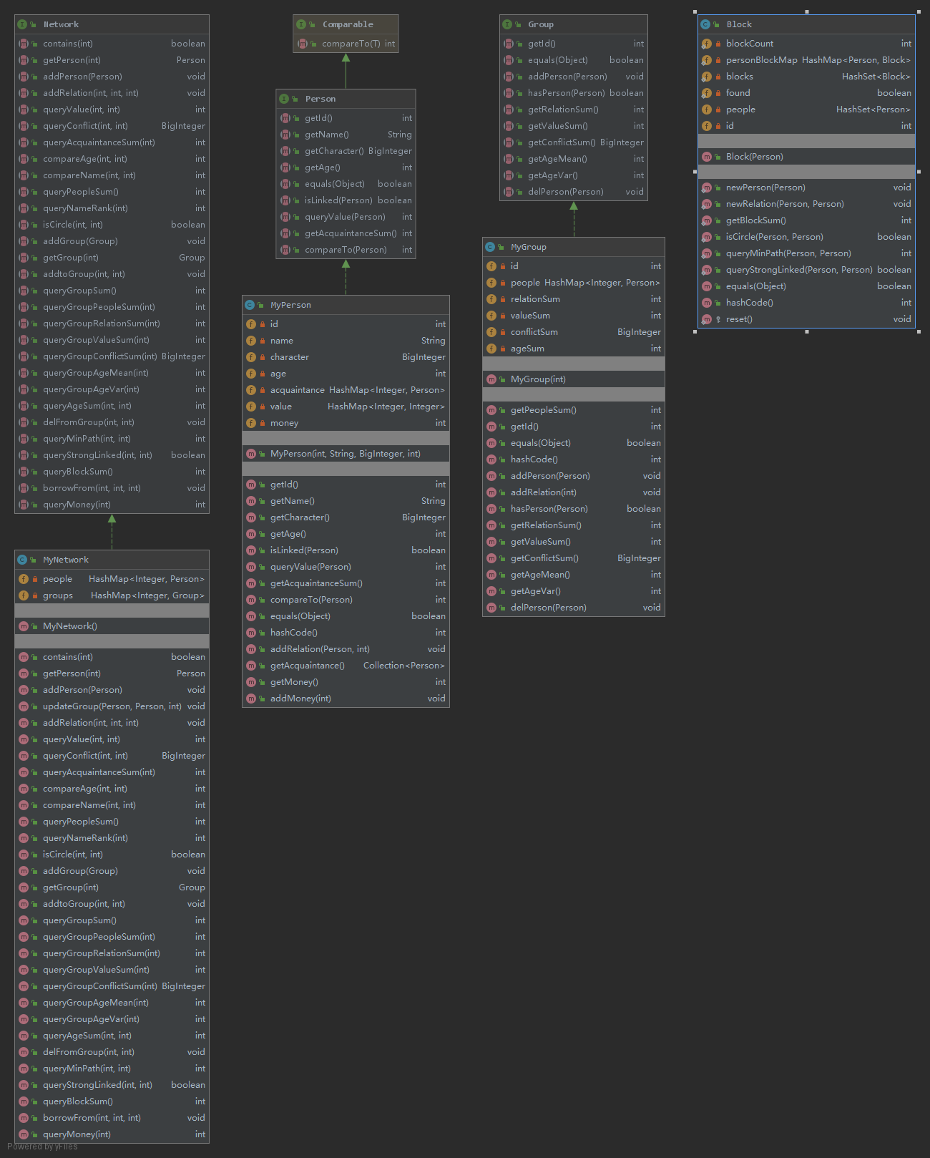Screen dimensions: 930x1158
Task: Click the HashSet<Block> type of the blocks field
Action: (876, 77)
